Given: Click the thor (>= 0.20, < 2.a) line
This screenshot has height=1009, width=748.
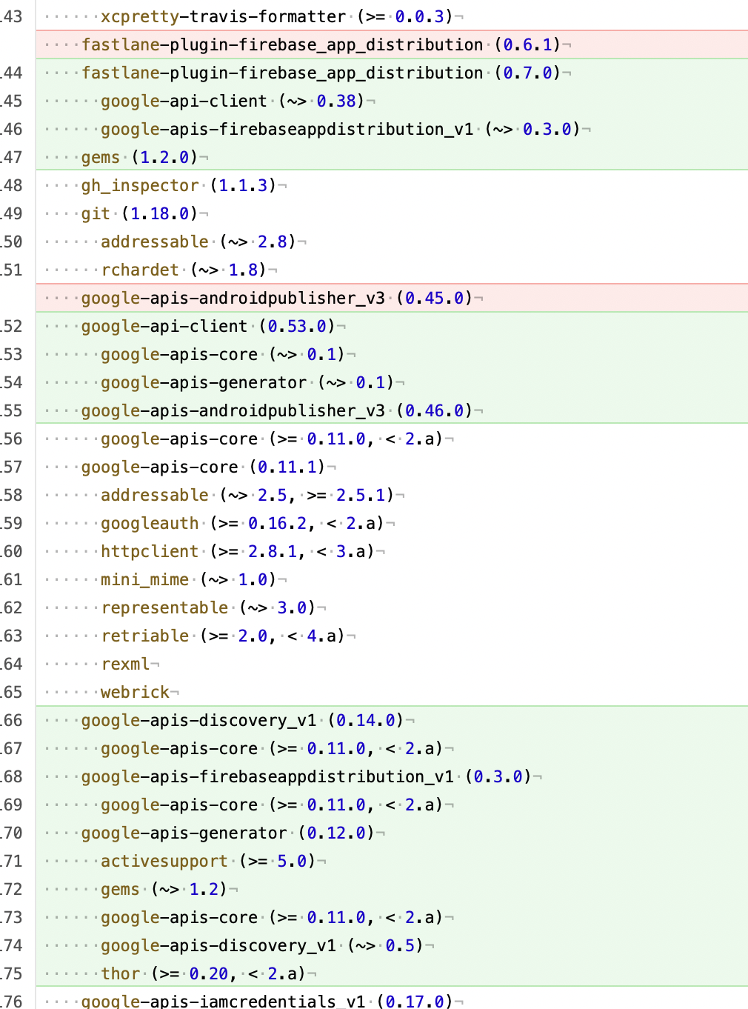Looking at the screenshot, I should coord(393,973).
